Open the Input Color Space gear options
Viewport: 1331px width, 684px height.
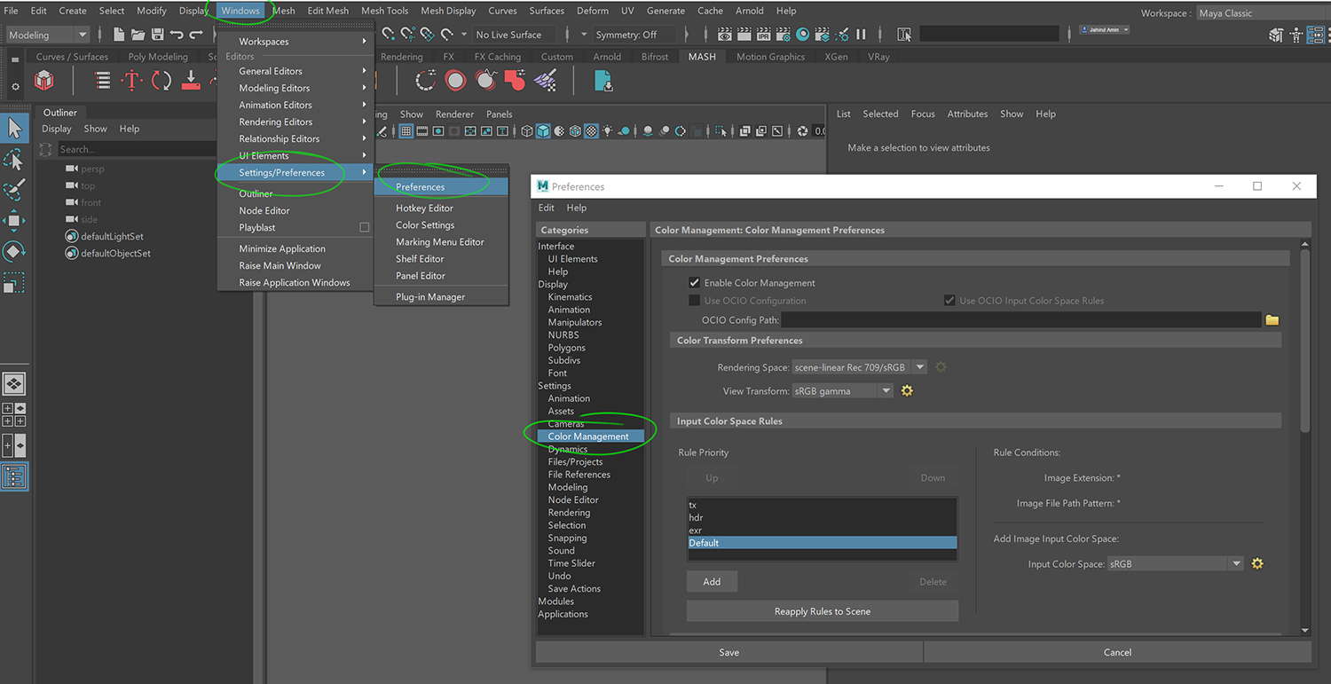(x=1257, y=563)
